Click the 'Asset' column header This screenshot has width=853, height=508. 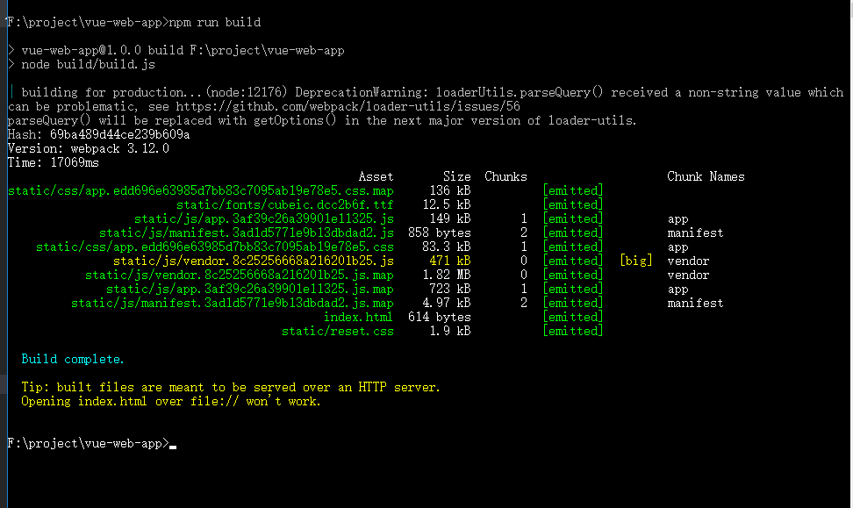(x=376, y=176)
